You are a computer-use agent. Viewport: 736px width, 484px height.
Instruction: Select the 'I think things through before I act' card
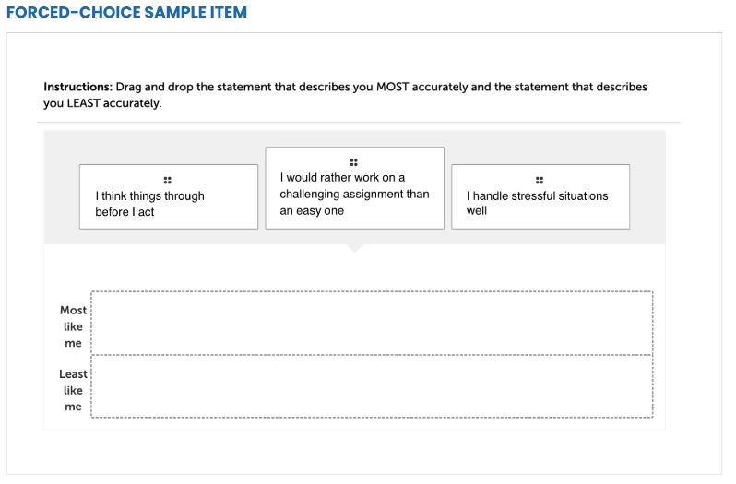tap(169, 196)
